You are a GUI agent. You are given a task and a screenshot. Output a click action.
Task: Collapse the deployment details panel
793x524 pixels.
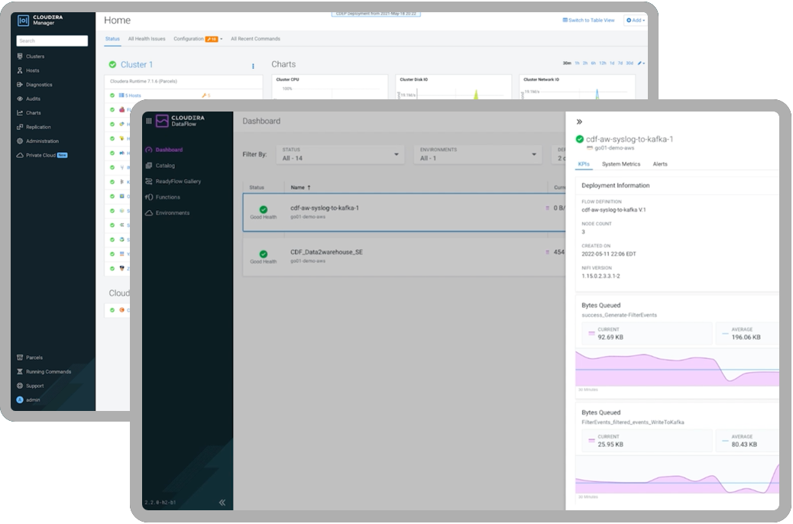pyautogui.click(x=579, y=122)
